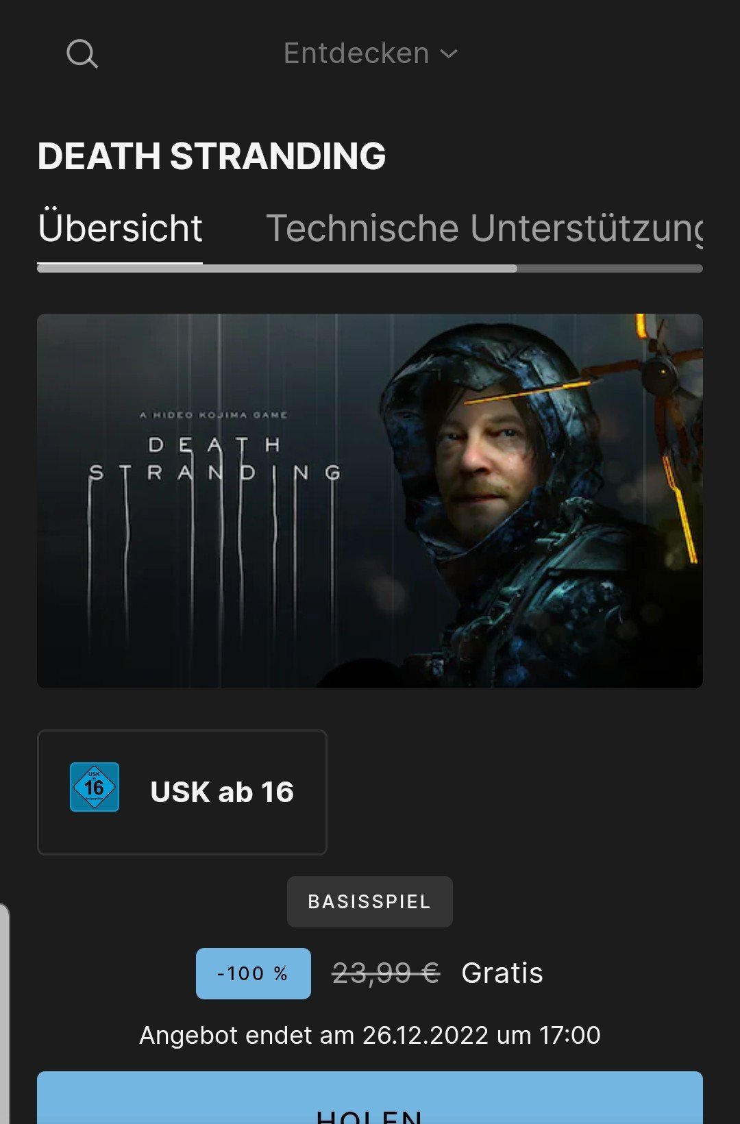Open the grey side handle at left edge
740x1124 pixels.
pos(4,1014)
